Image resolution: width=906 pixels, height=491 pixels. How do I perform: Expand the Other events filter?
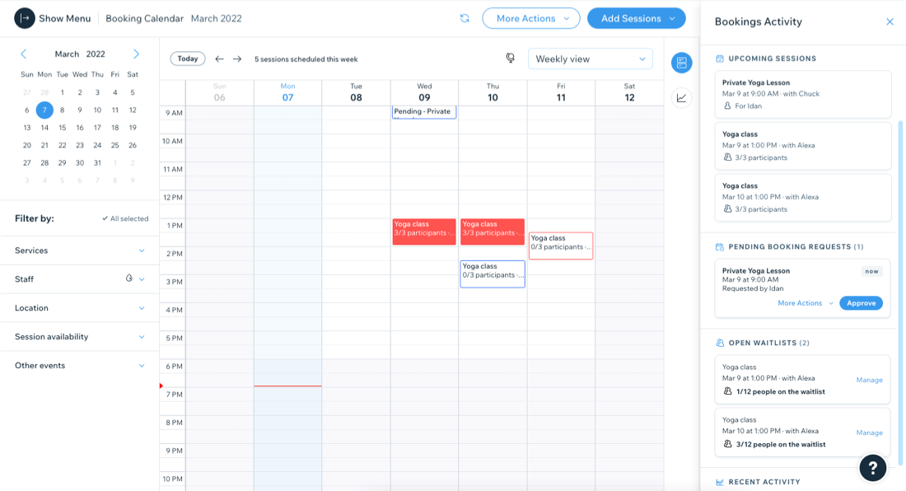80,366
